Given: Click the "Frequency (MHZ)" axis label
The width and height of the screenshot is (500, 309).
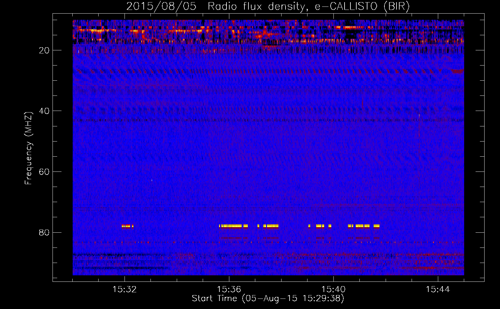Looking at the screenshot, I should 28,148.
